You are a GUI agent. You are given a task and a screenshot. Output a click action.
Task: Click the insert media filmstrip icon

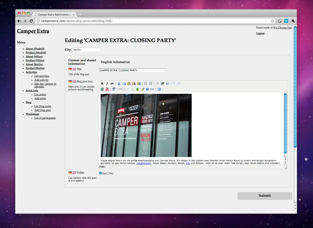tap(102, 89)
